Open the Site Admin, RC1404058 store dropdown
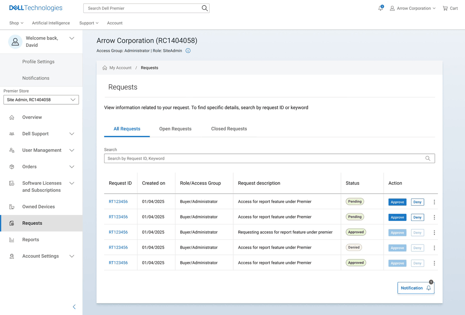 tap(41, 100)
